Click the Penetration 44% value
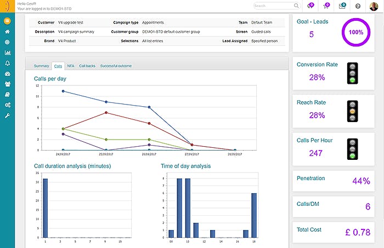Screen dimensions: 384x248 [x=361, y=181]
